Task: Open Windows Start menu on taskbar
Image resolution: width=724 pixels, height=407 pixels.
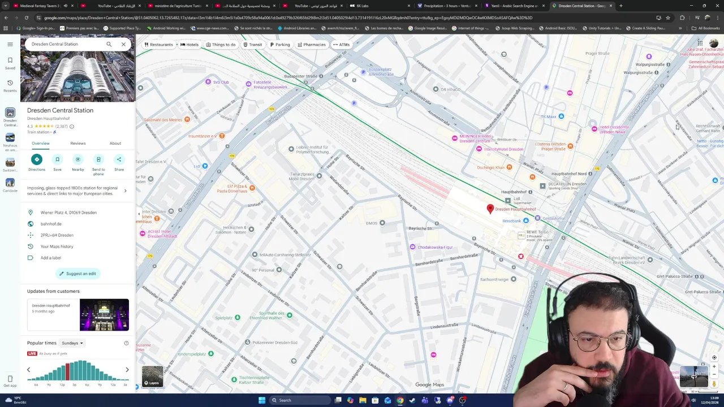Action: pos(262,400)
